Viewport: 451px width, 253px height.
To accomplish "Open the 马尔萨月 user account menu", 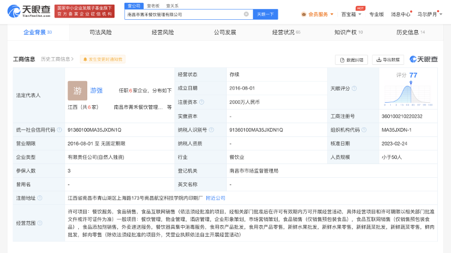I will pyautogui.click(x=429, y=14).
